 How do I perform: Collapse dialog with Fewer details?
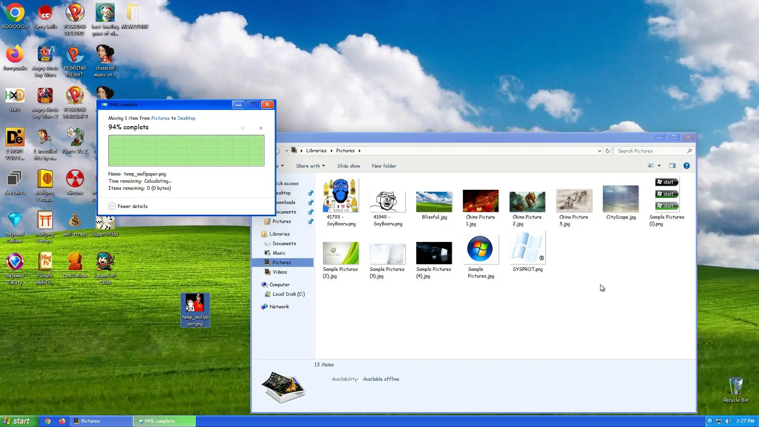pos(128,206)
